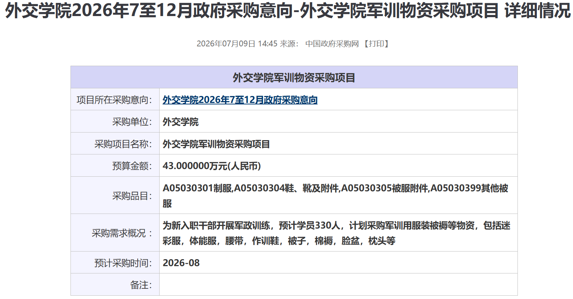573x299 pixels.
Task: Select the 采购需求概况 label cell
Action: tap(115, 233)
